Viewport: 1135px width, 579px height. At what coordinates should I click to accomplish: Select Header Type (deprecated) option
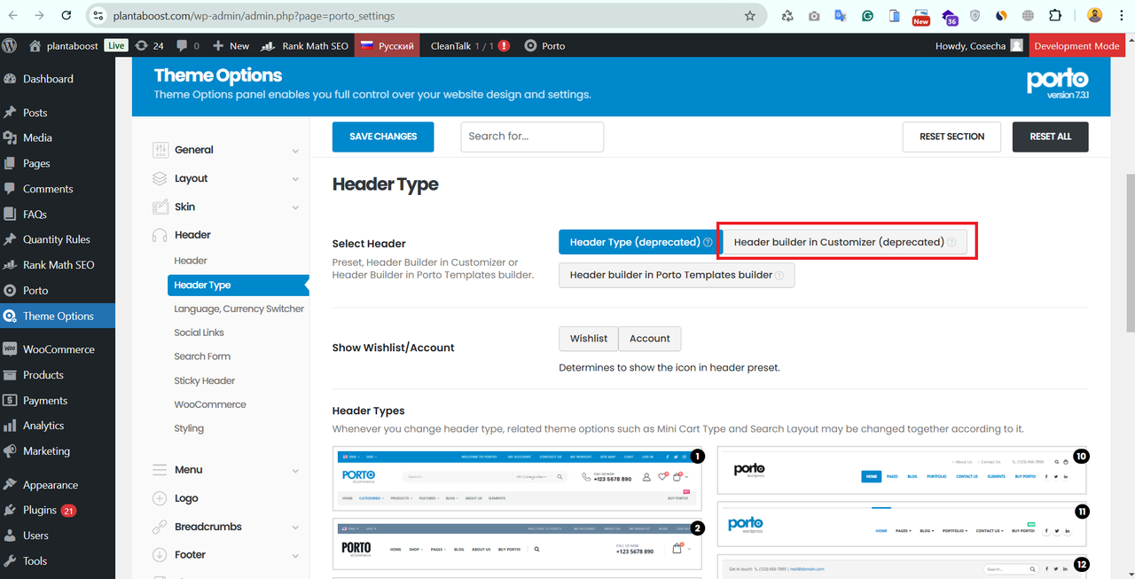click(640, 242)
